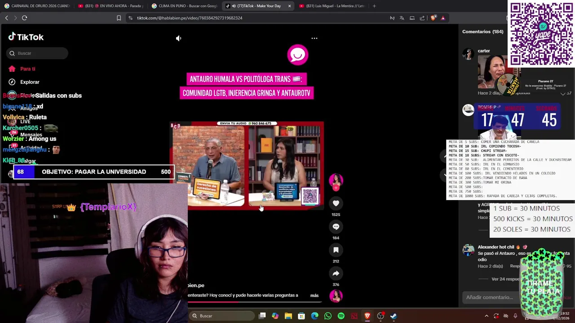The image size is (575, 323).
Task: Show hidden system tray icons chevron
Action: click(487, 316)
